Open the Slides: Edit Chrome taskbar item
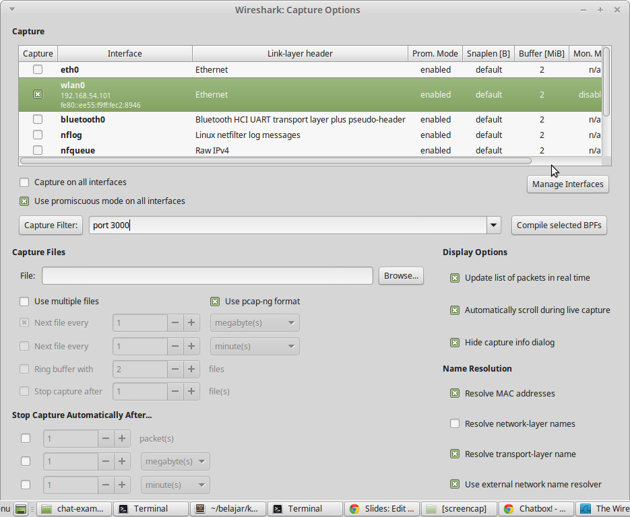The height and width of the screenshot is (517, 630). click(x=382, y=509)
